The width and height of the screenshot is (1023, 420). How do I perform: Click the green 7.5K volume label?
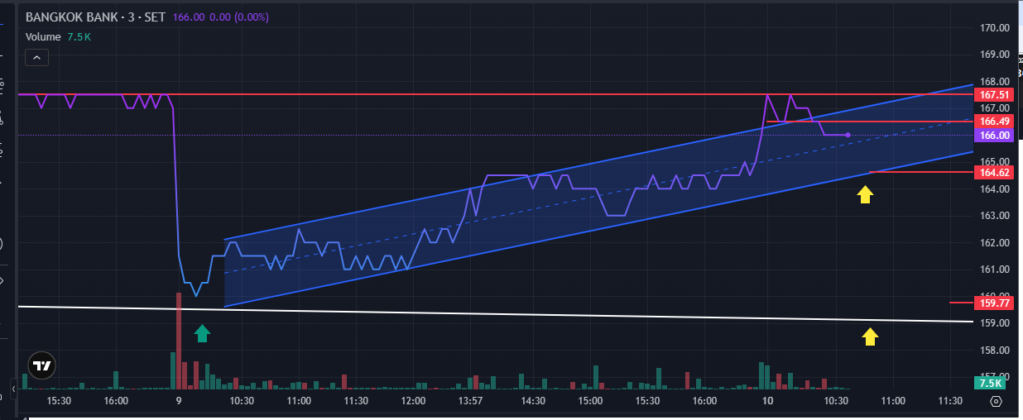(991, 383)
